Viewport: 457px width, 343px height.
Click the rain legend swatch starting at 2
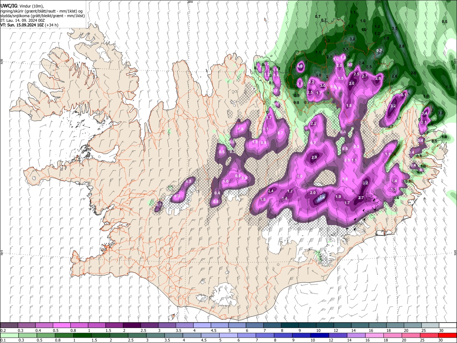119,335
